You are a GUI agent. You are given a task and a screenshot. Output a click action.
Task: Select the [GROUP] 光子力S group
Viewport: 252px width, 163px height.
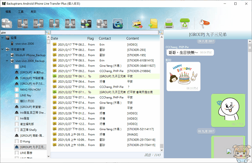click(32, 84)
